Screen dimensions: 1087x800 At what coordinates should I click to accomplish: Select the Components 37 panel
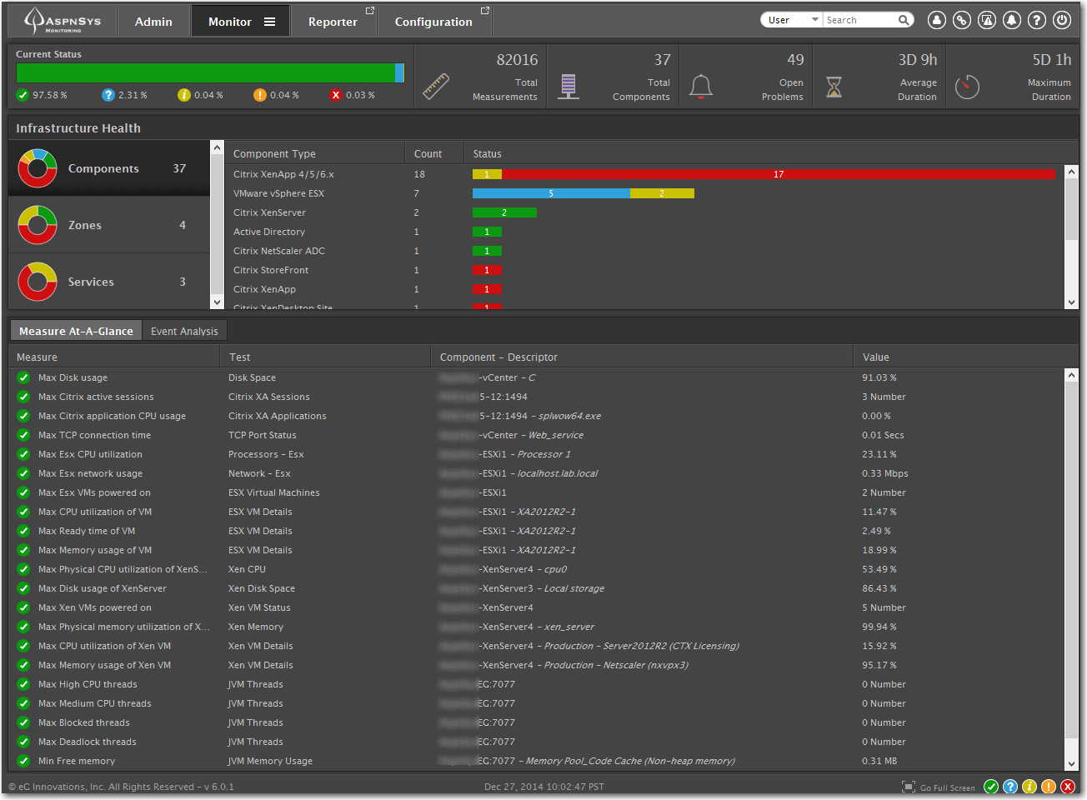[109, 168]
